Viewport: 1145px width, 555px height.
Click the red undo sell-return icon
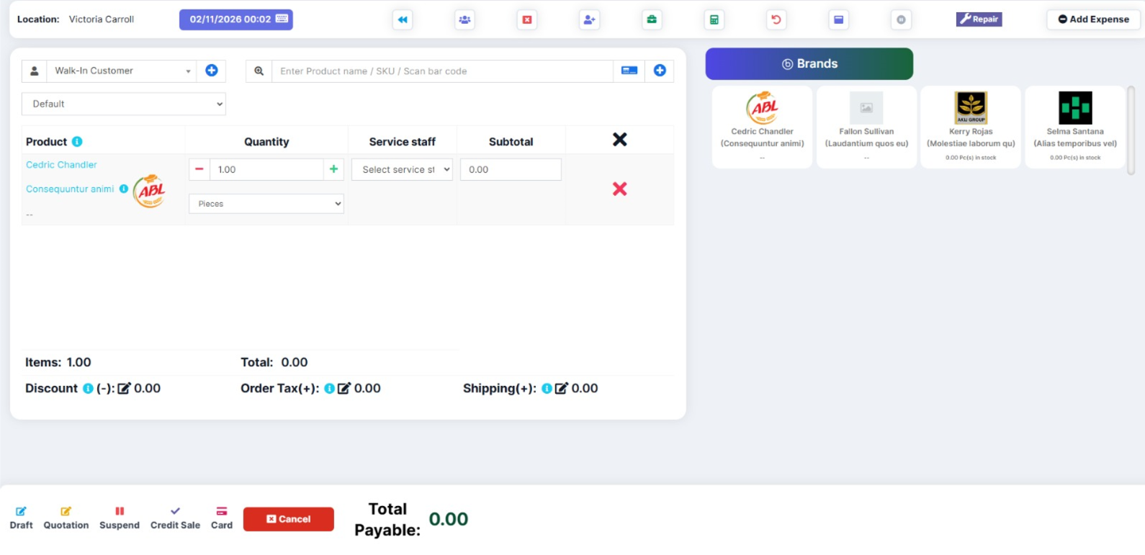776,19
